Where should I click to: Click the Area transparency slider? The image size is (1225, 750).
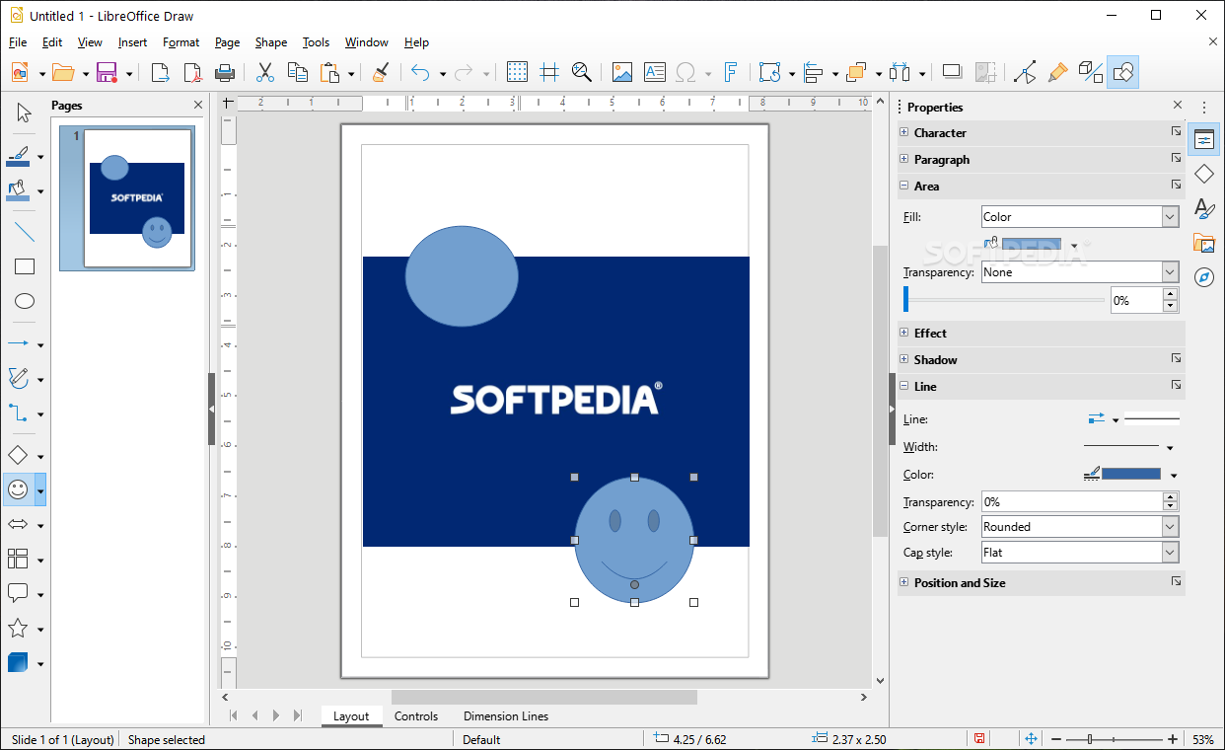click(1005, 300)
